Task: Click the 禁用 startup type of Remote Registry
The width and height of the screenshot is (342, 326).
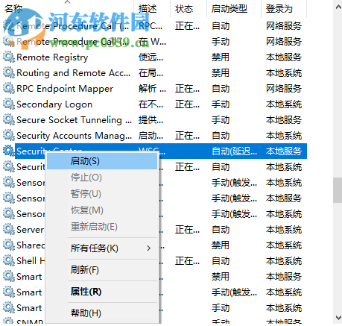Action: 221,57
